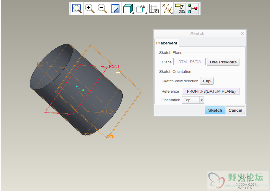Open the Display Style cube icon
This screenshot has height=191, width=270.
tap(128, 9)
